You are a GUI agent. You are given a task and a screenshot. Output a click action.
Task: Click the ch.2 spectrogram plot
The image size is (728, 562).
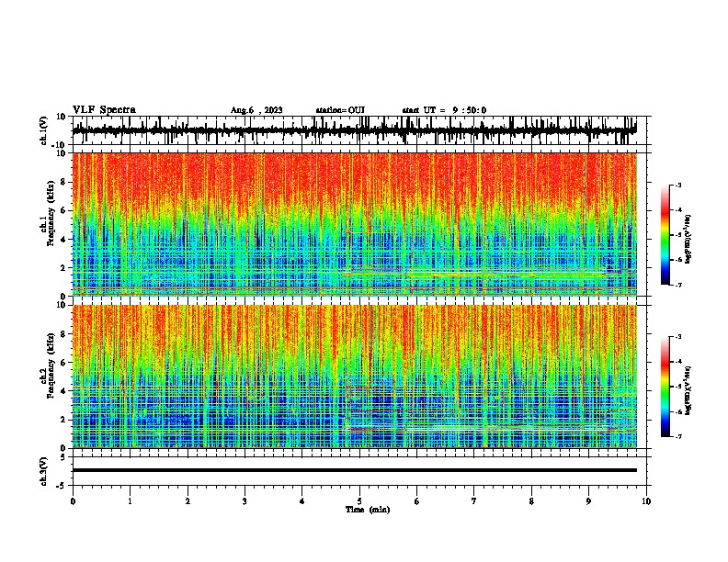pyautogui.click(x=355, y=377)
